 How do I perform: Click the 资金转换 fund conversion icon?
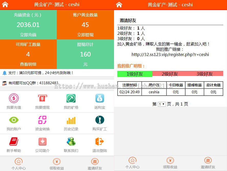coord(42,120)
